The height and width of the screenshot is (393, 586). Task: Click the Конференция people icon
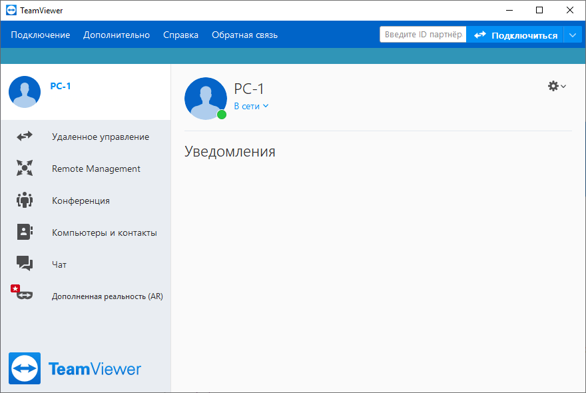pyautogui.click(x=25, y=200)
